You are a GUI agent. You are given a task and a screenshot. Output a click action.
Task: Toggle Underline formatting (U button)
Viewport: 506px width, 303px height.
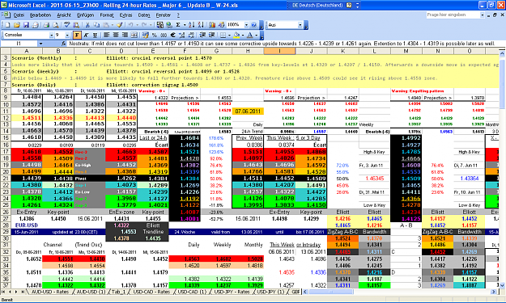point(95,35)
